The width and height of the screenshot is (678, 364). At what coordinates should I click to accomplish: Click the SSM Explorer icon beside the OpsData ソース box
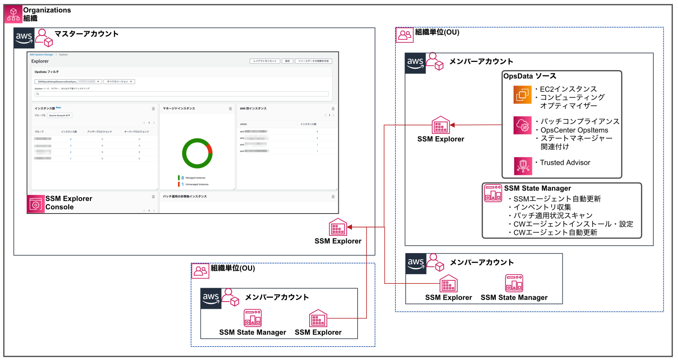click(440, 125)
